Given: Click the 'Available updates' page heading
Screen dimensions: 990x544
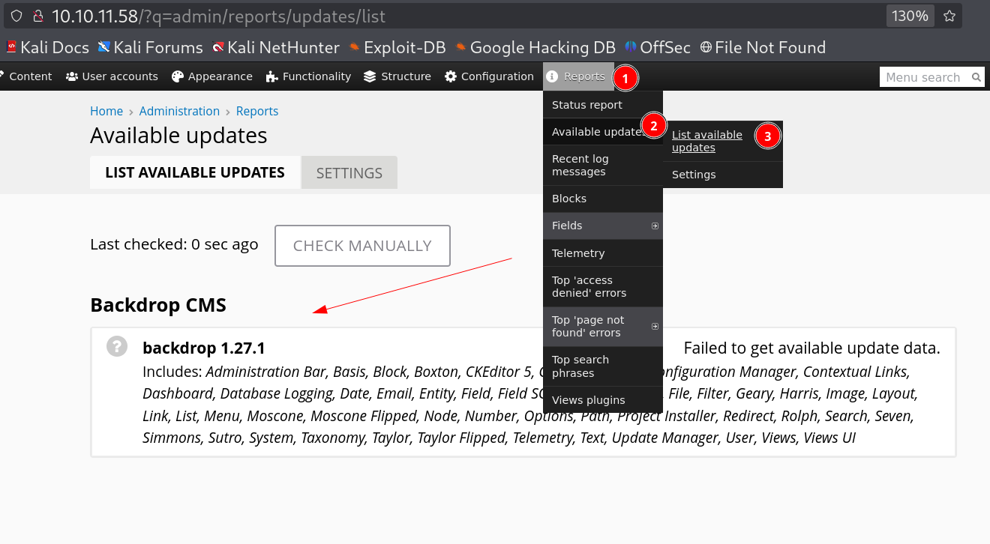Looking at the screenshot, I should [178, 136].
